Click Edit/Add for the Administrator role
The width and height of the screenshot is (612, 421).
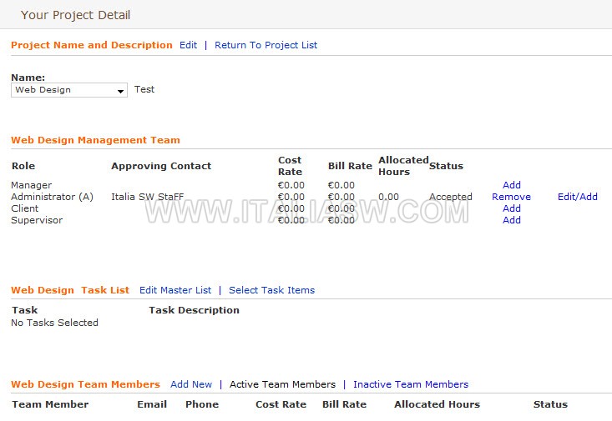pos(577,197)
